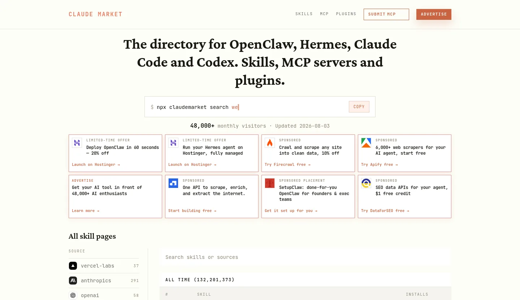This screenshot has width=520, height=300.
Task: Follow the Try Firecrawl free link
Action: [287, 165]
